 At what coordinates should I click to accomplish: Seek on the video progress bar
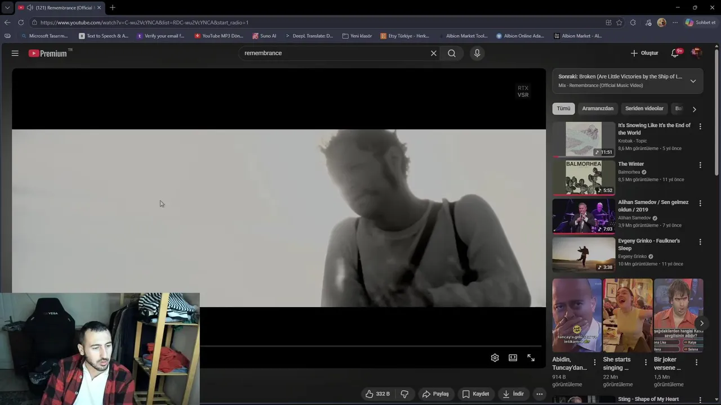pyautogui.click(x=370, y=346)
